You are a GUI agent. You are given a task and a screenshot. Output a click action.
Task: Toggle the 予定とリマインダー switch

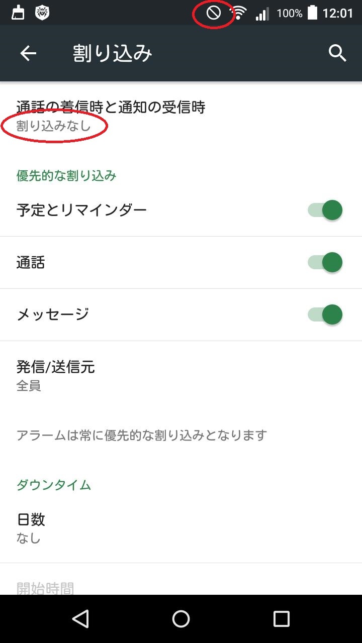click(x=325, y=210)
